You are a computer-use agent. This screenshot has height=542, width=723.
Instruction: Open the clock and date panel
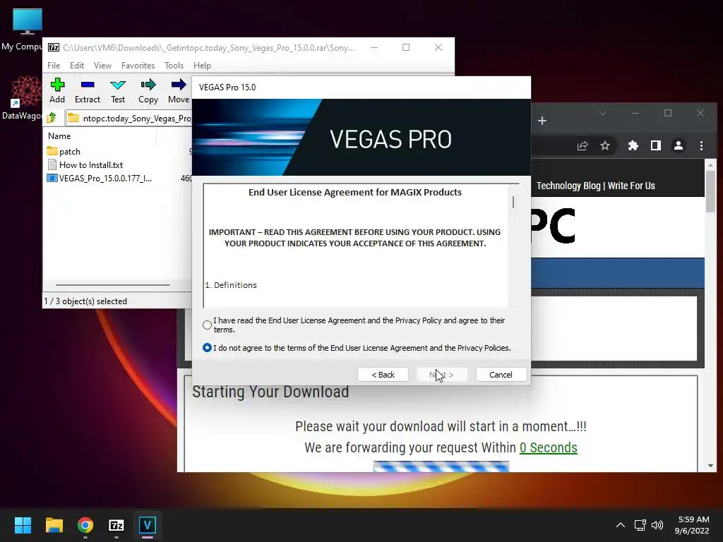693,525
